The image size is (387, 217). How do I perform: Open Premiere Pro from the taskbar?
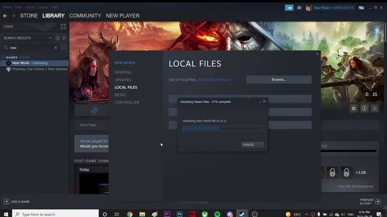pos(167,214)
